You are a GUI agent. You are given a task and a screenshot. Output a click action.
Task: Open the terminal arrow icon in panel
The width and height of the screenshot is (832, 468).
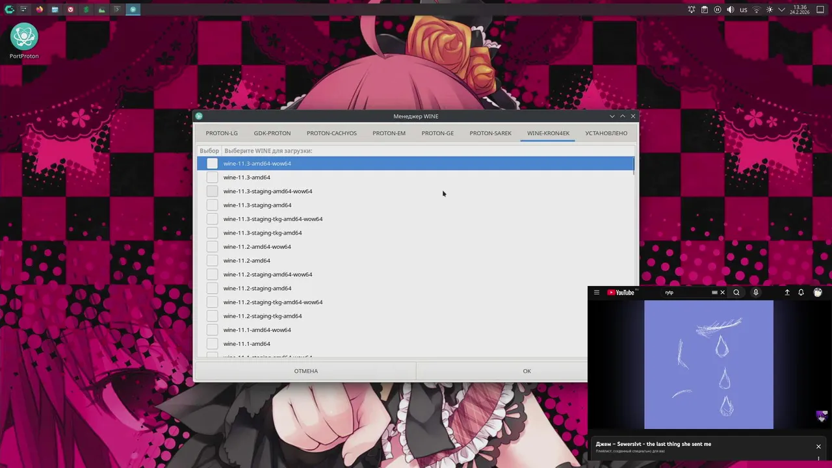tap(117, 10)
